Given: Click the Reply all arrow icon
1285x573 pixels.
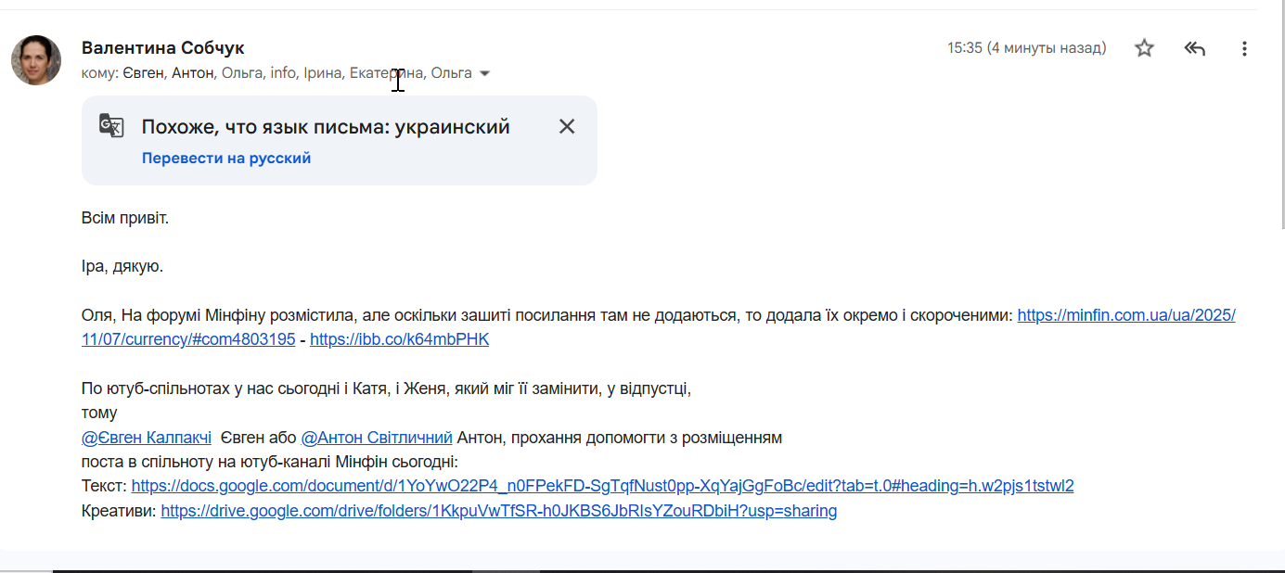Looking at the screenshot, I should (1194, 48).
